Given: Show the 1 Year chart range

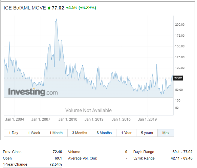Looking at the screenshot, I should [x=126, y=133].
